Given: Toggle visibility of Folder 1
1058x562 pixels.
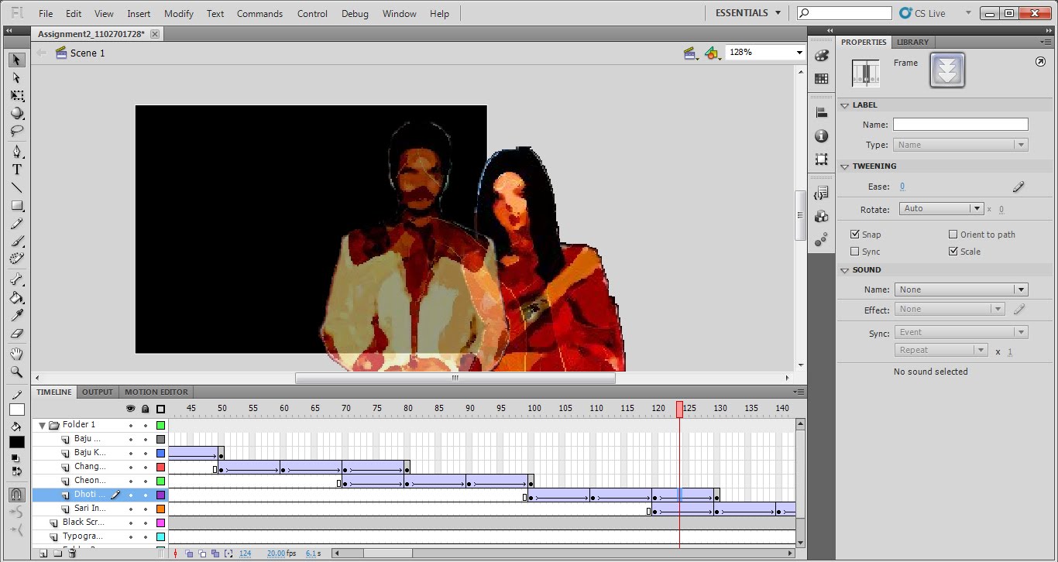Looking at the screenshot, I should pos(131,425).
